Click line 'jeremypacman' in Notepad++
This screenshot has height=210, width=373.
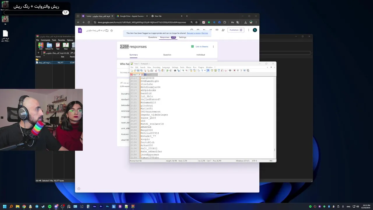150,155
